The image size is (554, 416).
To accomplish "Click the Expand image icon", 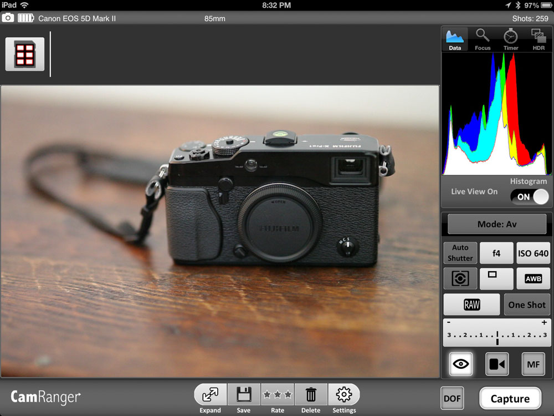I will [211, 395].
